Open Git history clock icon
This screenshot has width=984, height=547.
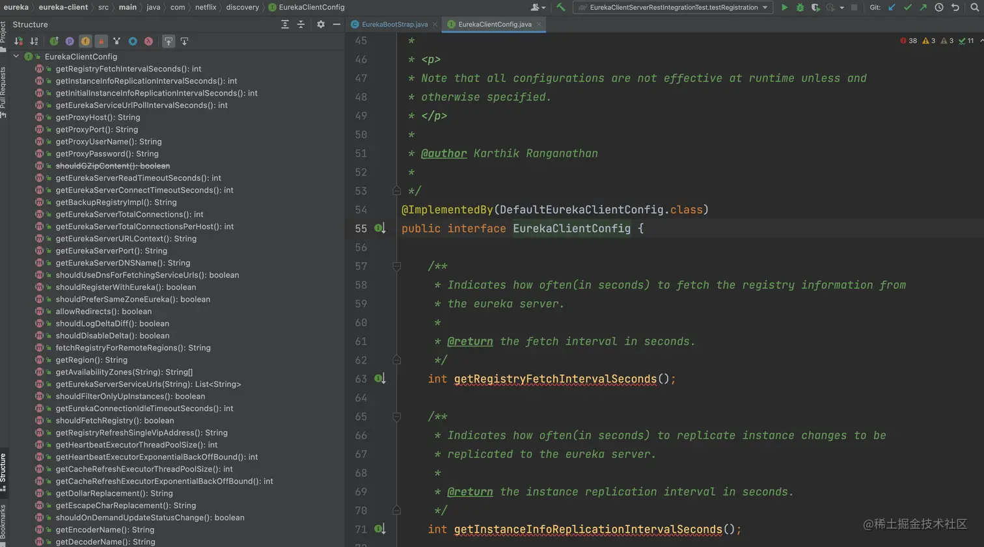tap(939, 7)
